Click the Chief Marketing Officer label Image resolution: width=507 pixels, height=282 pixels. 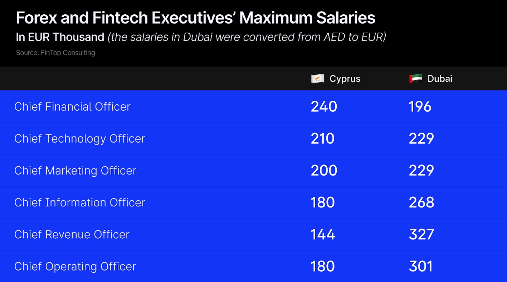click(x=75, y=171)
